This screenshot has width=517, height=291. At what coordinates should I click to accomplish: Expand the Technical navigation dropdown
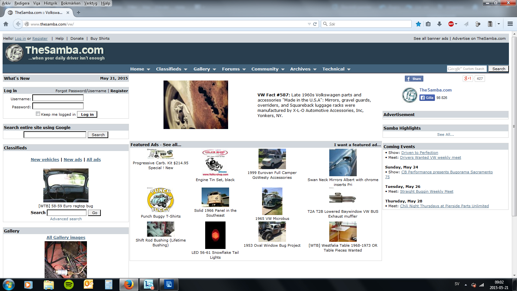(336, 69)
